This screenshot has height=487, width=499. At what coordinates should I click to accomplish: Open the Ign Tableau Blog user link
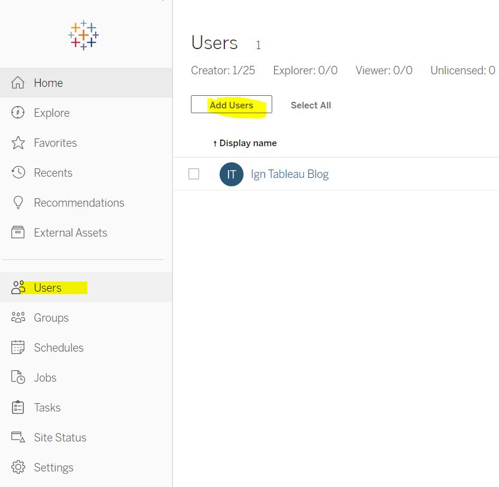[290, 174]
